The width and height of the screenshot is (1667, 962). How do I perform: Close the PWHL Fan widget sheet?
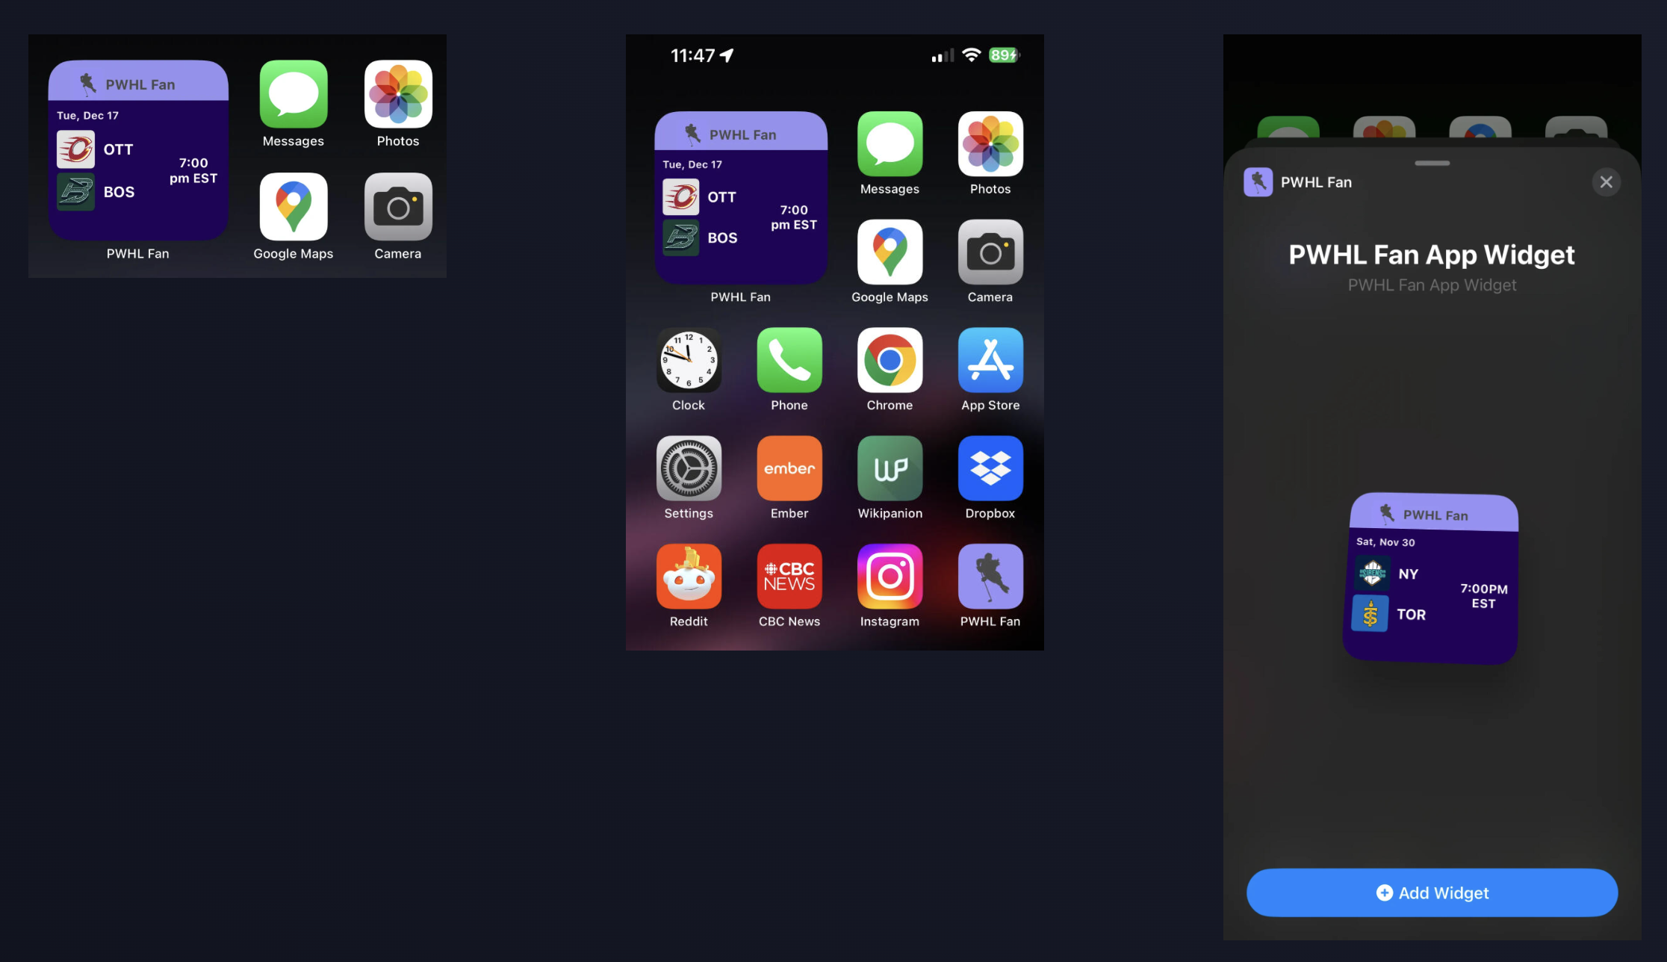pyautogui.click(x=1606, y=182)
